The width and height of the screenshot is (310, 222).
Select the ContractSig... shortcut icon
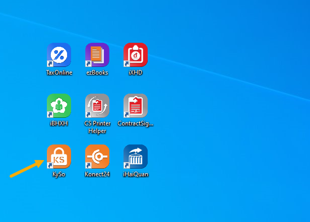136,106
